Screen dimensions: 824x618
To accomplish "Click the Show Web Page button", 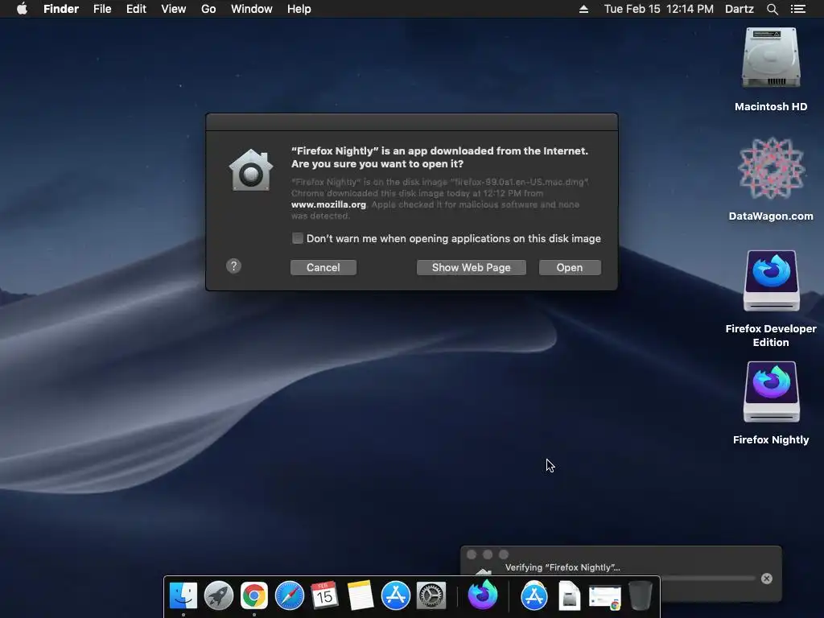I will point(471,267).
